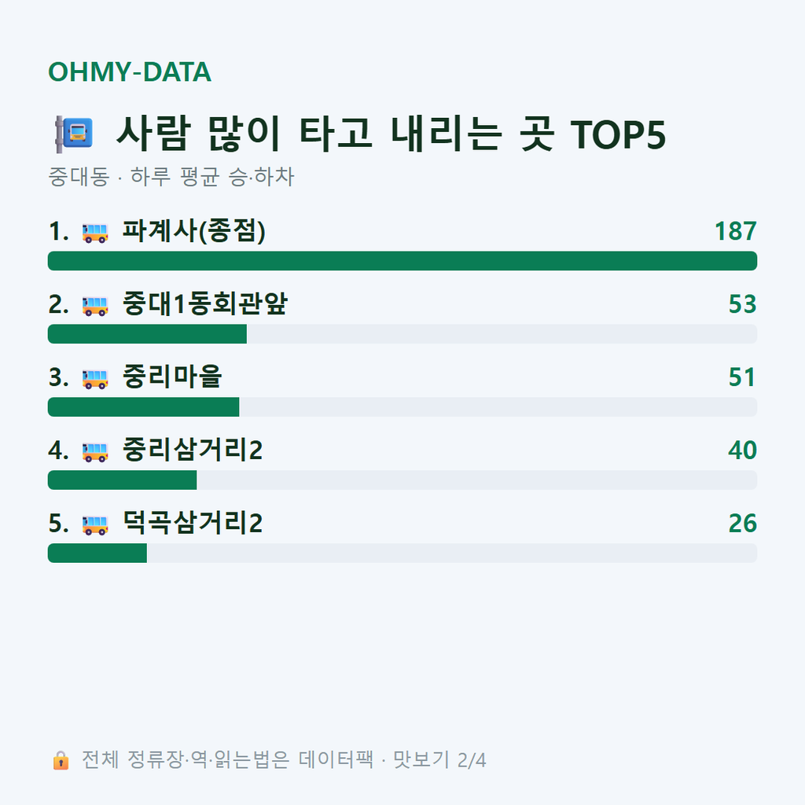Select the 중리마을 stop name
Screen dimensions: 805x805
[172, 377]
